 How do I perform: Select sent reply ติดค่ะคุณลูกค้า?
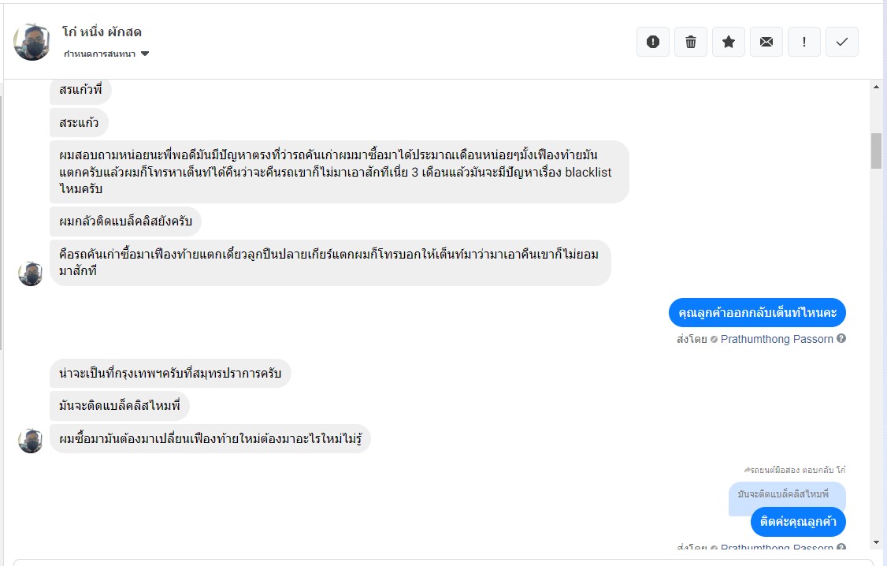tap(798, 522)
